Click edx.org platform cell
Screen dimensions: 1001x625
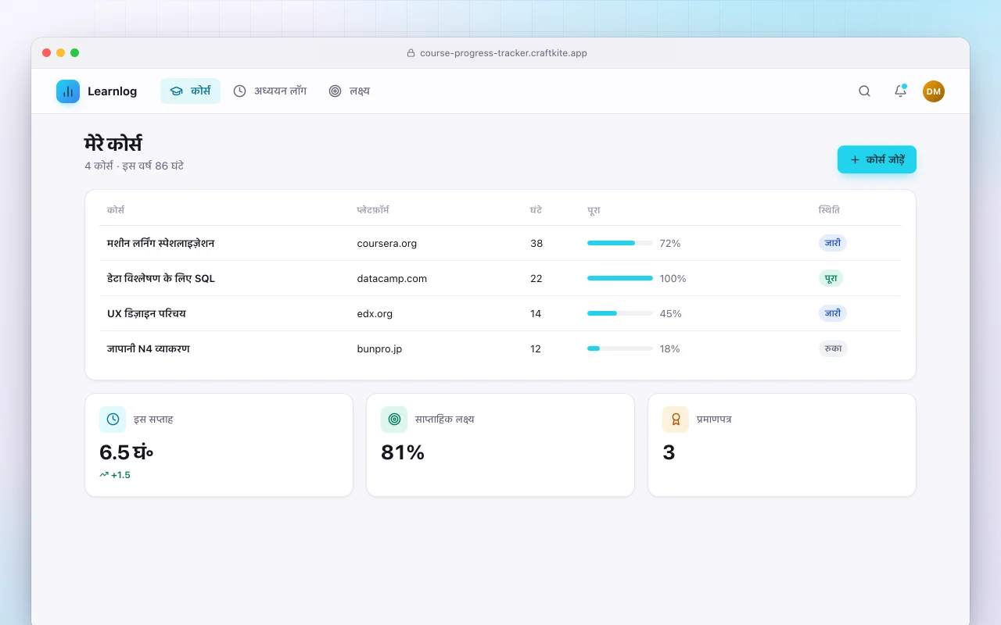[375, 313]
